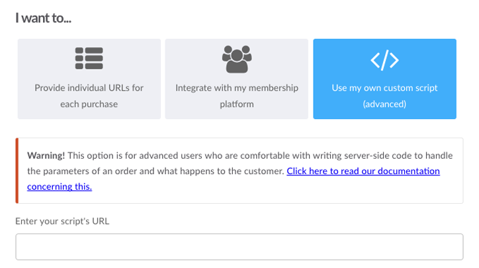Select the group of people membership icon

point(237,59)
